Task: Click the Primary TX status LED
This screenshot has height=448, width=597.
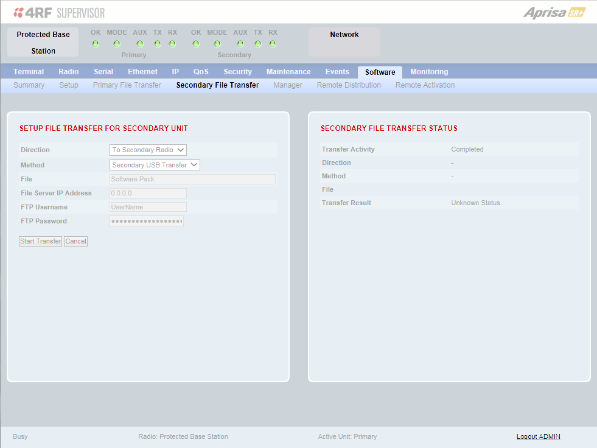Action: pos(157,44)
